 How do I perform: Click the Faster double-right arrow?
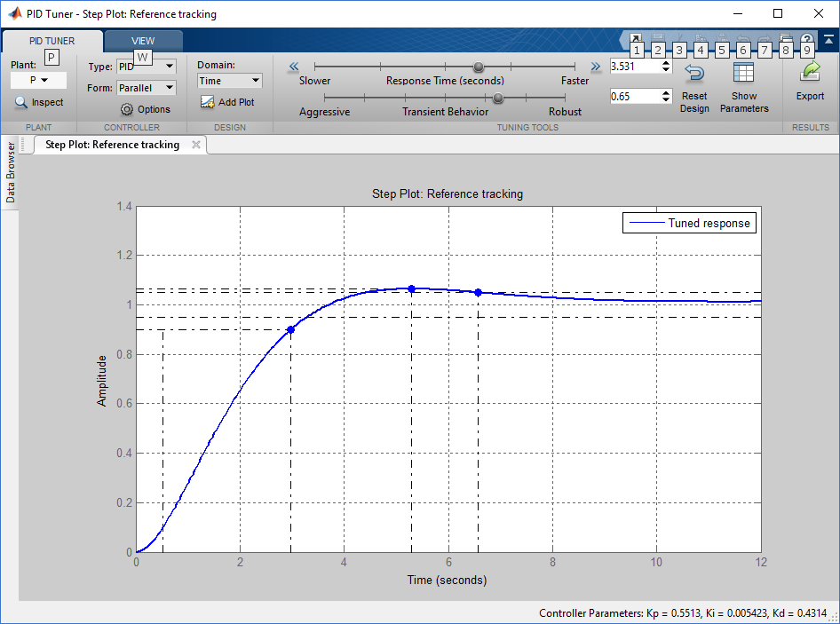[596, 67]
